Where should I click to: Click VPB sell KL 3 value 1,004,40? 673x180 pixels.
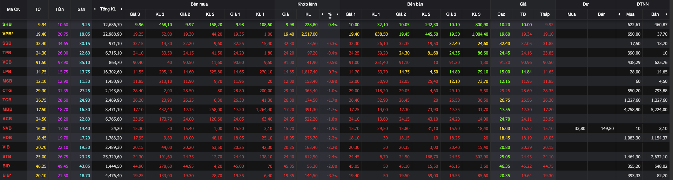480,34
